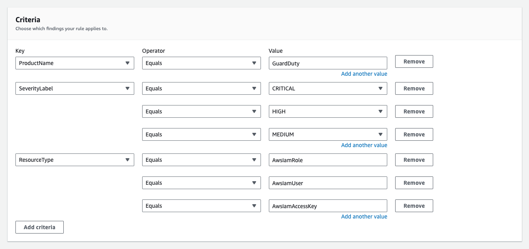Click the AwsIamAccessKey value input field
The width and height of the screenshot is (529, 249).
(x=327, y=205)
